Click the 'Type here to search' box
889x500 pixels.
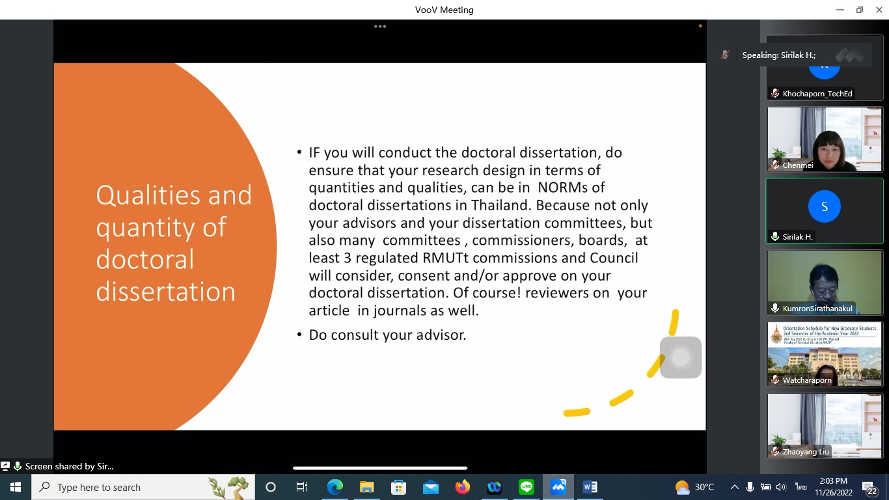[x=143, y=487]
